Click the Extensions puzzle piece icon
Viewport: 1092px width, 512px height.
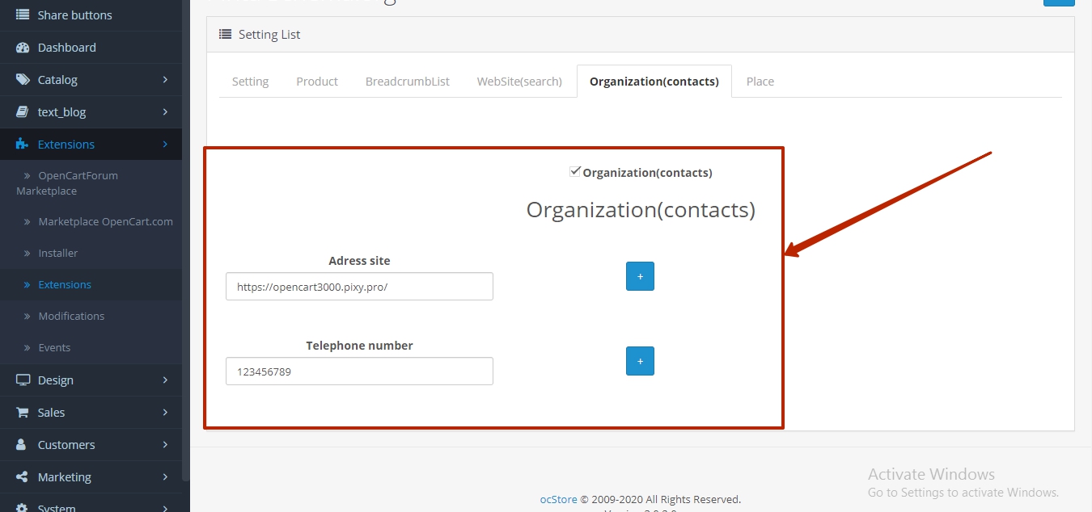tap(23, 145)
